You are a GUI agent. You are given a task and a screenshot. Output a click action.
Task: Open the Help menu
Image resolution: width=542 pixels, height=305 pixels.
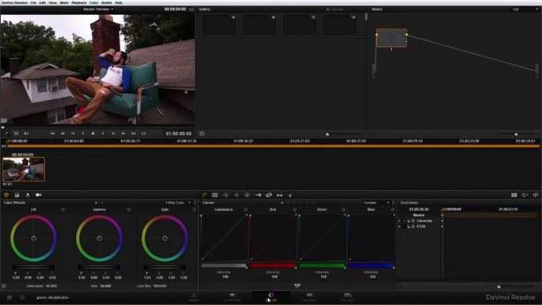[119, 2]
